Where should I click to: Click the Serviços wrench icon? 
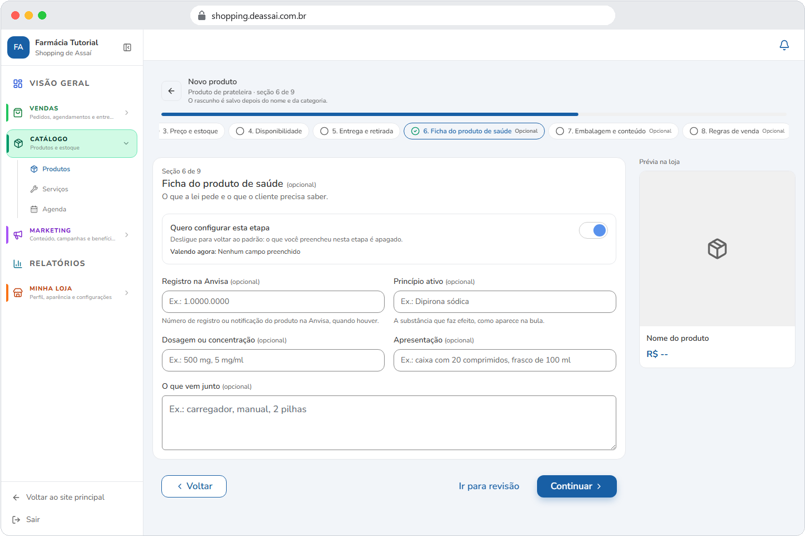point(34,189)
